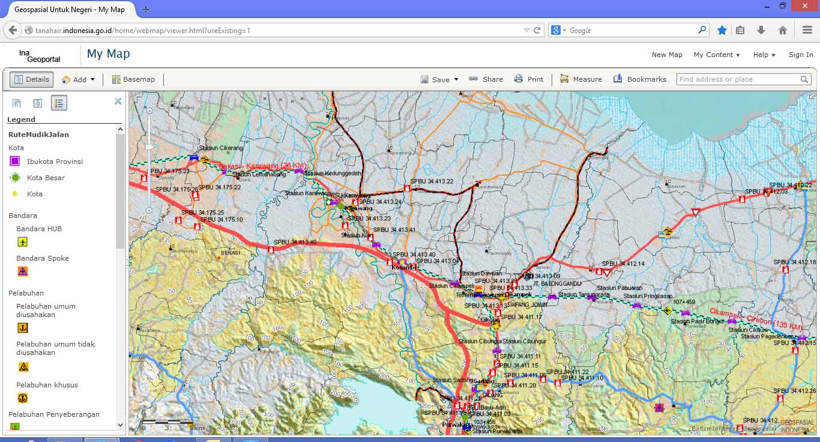Toggle the Details side panel
Image resolution: width=820 pixels, height=442 pixels.
pos(31,79)
